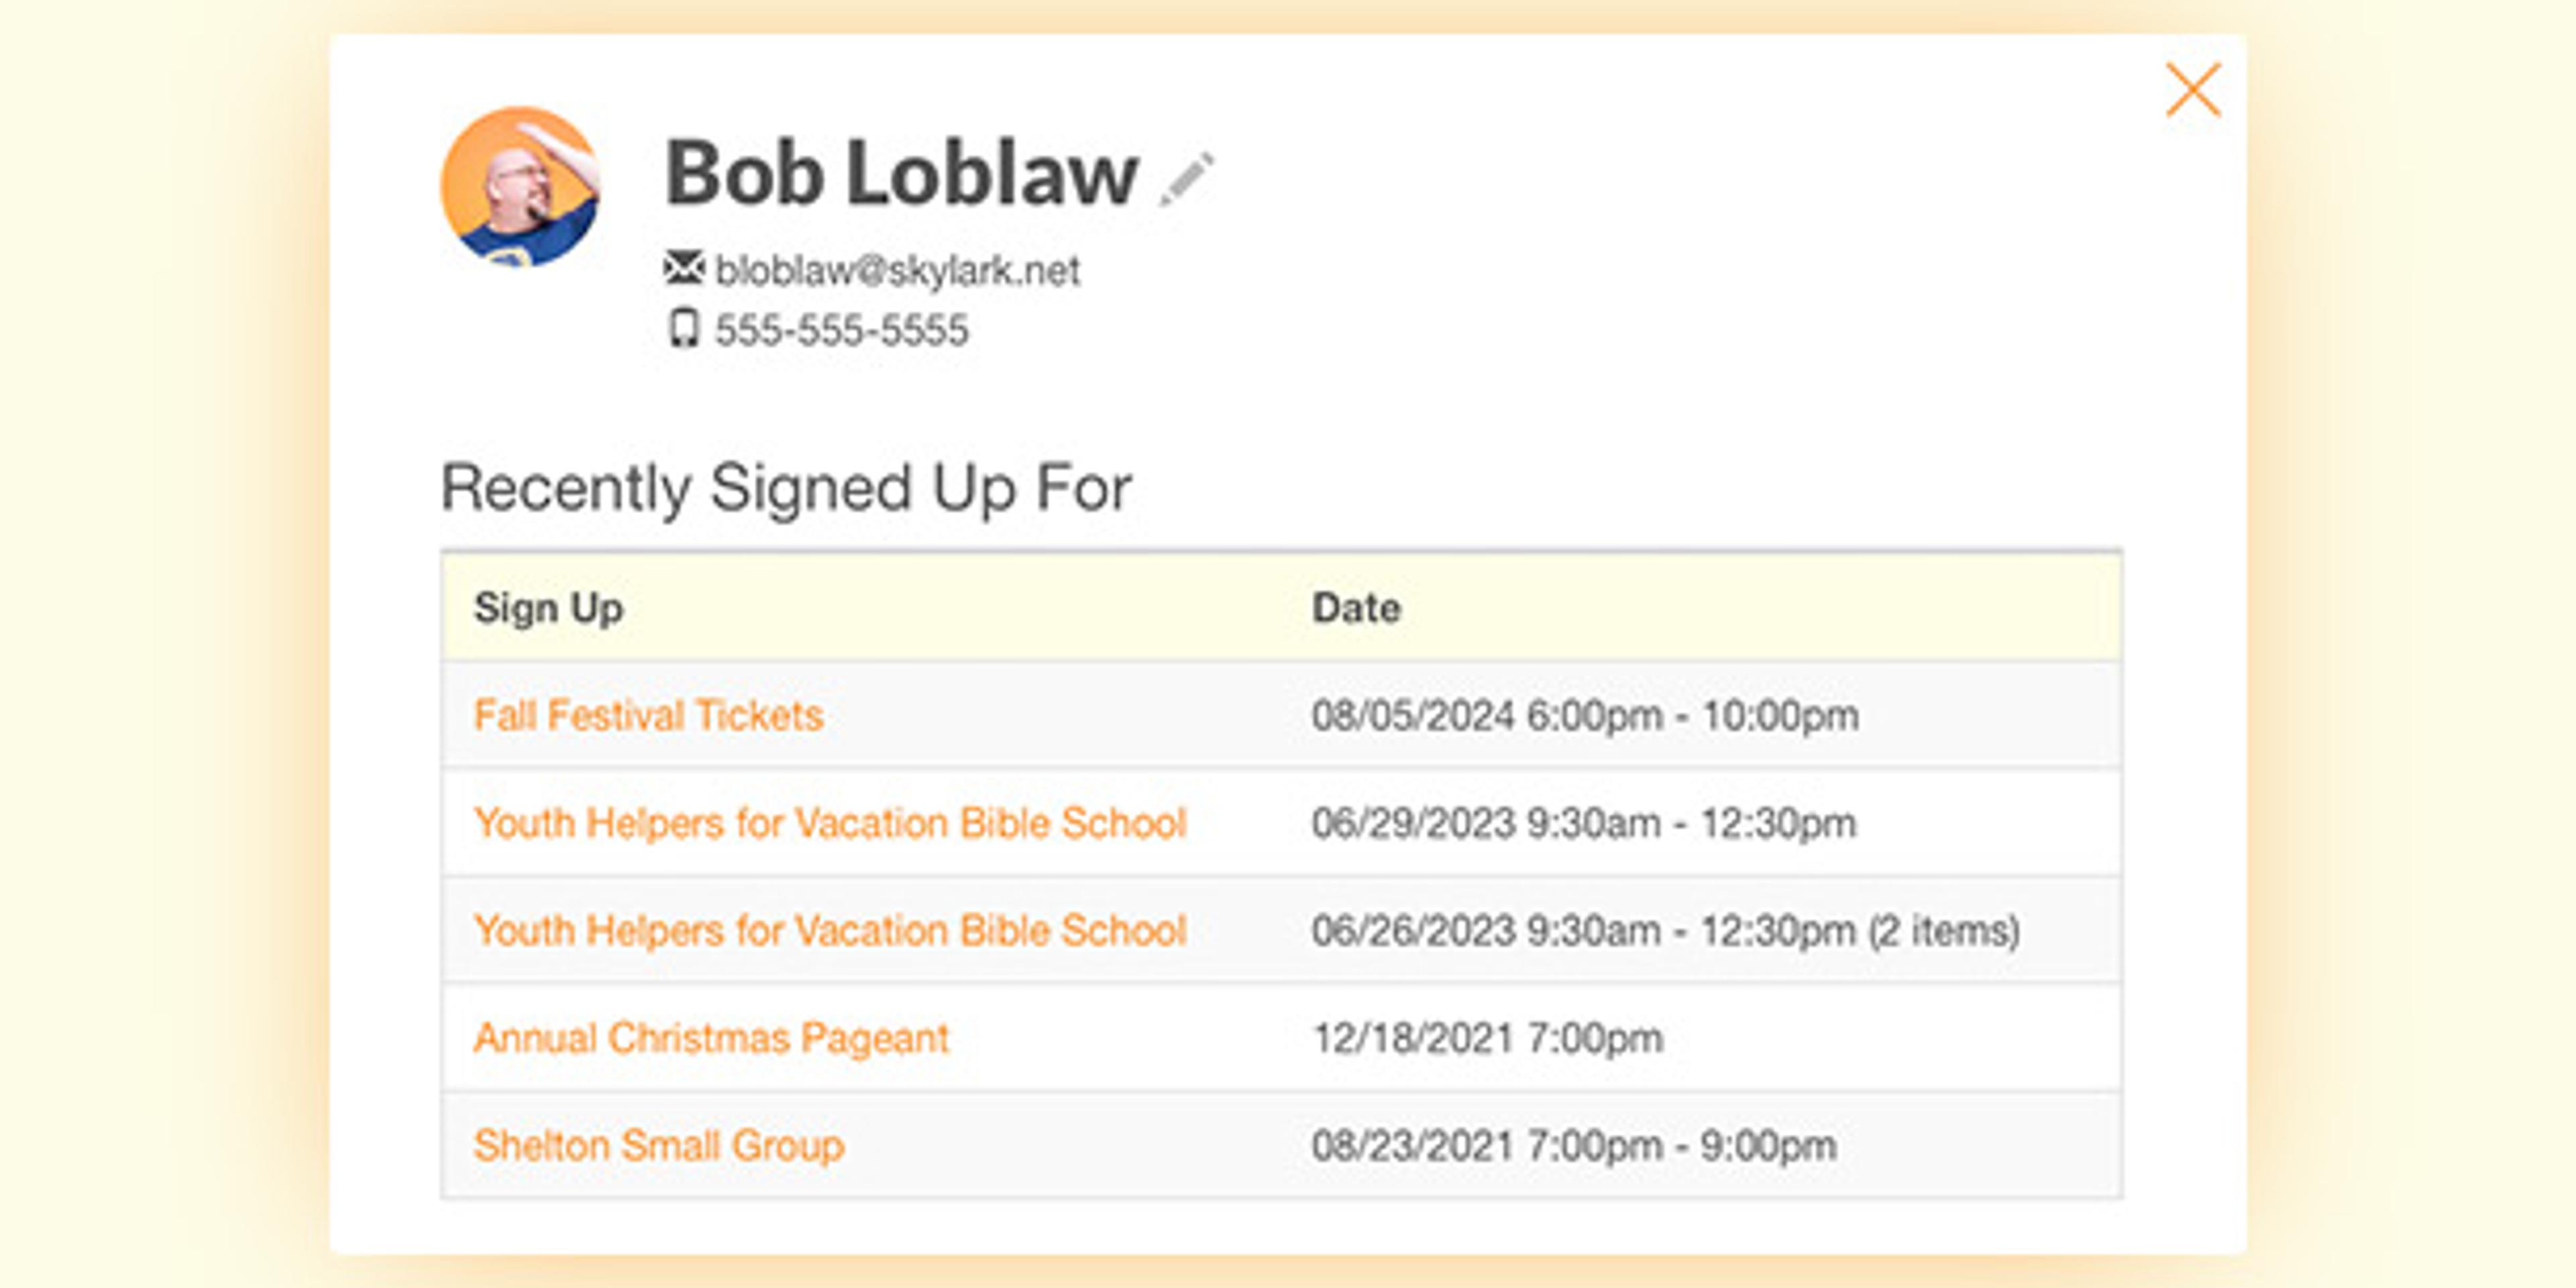This screenshot has width=2576, height=1288.
Task: Click the Bob Loblaw name heading
Action: tap(901, 174)
